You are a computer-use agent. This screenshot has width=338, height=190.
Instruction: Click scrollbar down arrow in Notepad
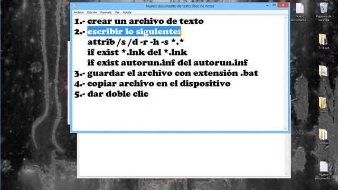pyautogui.click(x=286, y=129)
